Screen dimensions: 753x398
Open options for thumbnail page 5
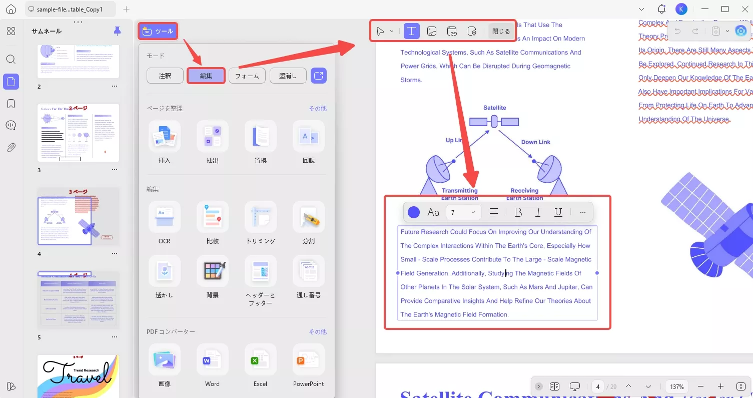[x=115, y=337]
